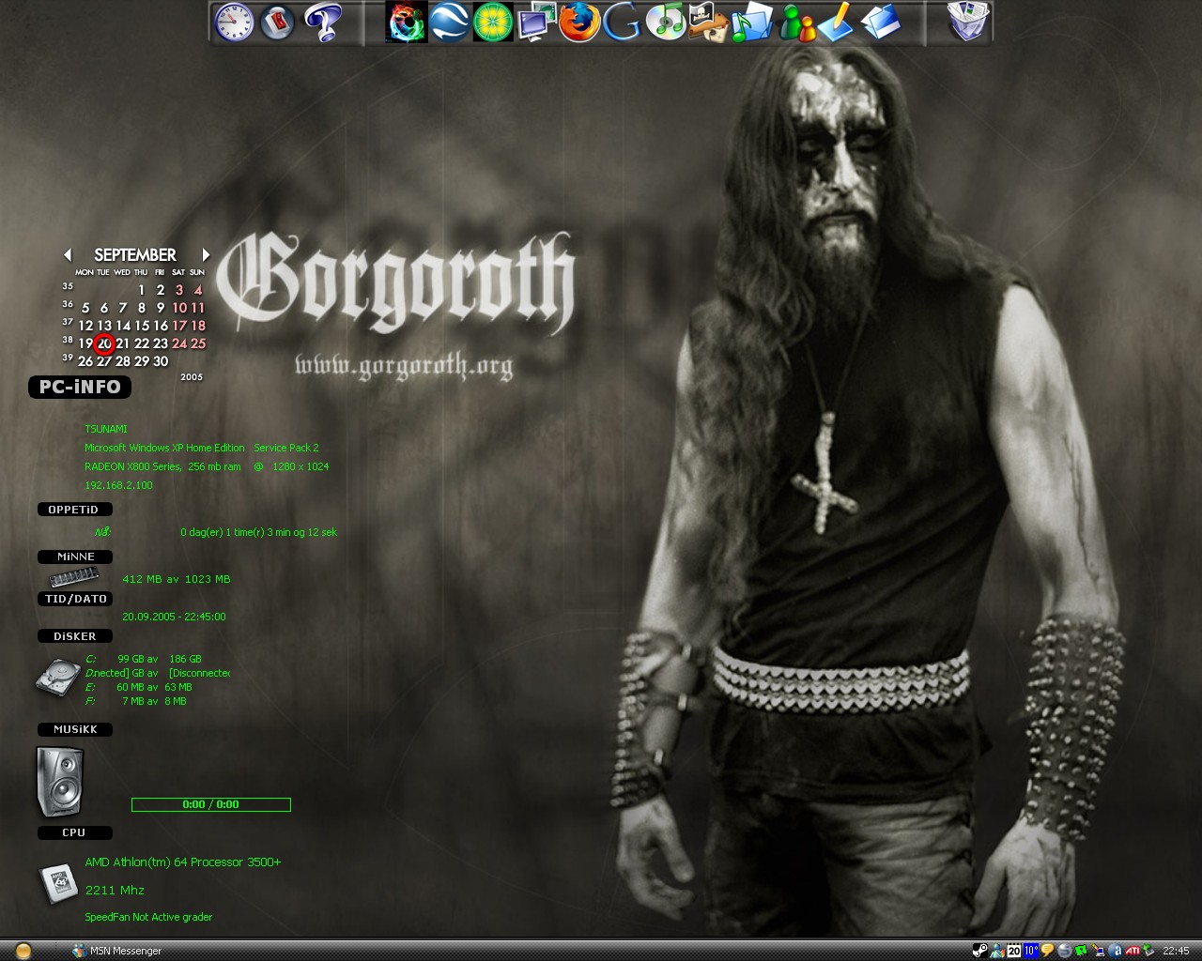This screenshot has width=1202, height=961.
Task: Open the question mark help dock icon
Action: [321, 23]
